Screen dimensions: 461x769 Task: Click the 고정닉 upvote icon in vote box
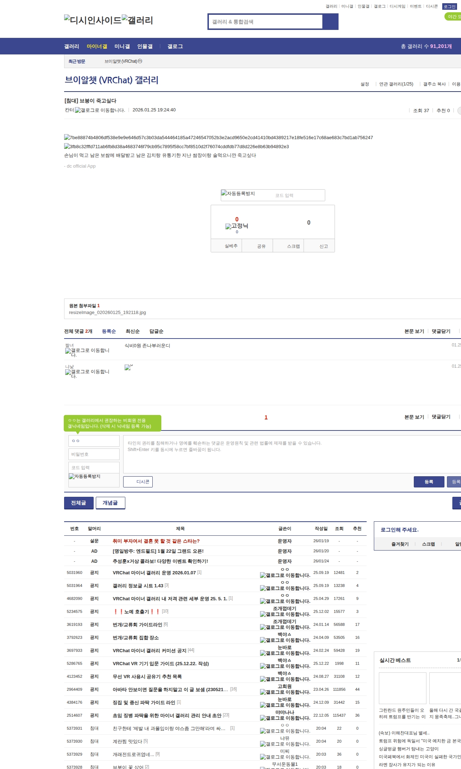coord(237,226)
